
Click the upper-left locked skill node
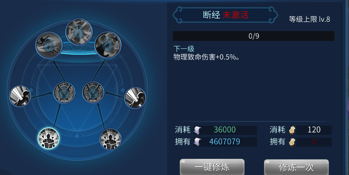[x=49, y=45]
